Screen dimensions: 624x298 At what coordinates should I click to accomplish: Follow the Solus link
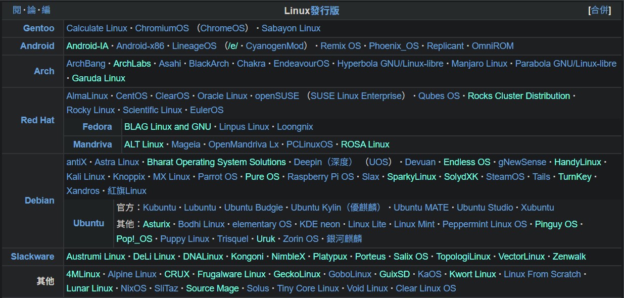click(x=258, y=289)
